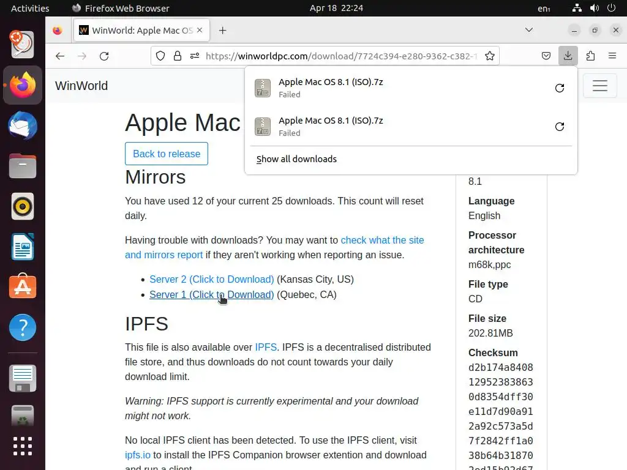The image size is (627, 470).
Task: Retry the first failed Mac OS 8.1 download
Action: click(x=560, y=88)
